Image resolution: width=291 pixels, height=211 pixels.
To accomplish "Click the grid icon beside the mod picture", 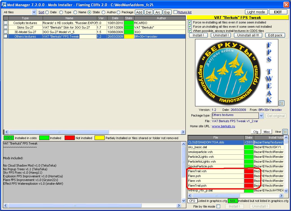I will pyautogui.click(x=281, y=103).
